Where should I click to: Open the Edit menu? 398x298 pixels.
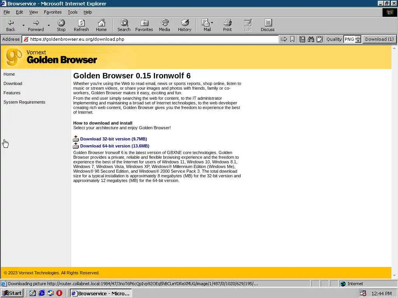pyautogui.click(x=19, y=12)
